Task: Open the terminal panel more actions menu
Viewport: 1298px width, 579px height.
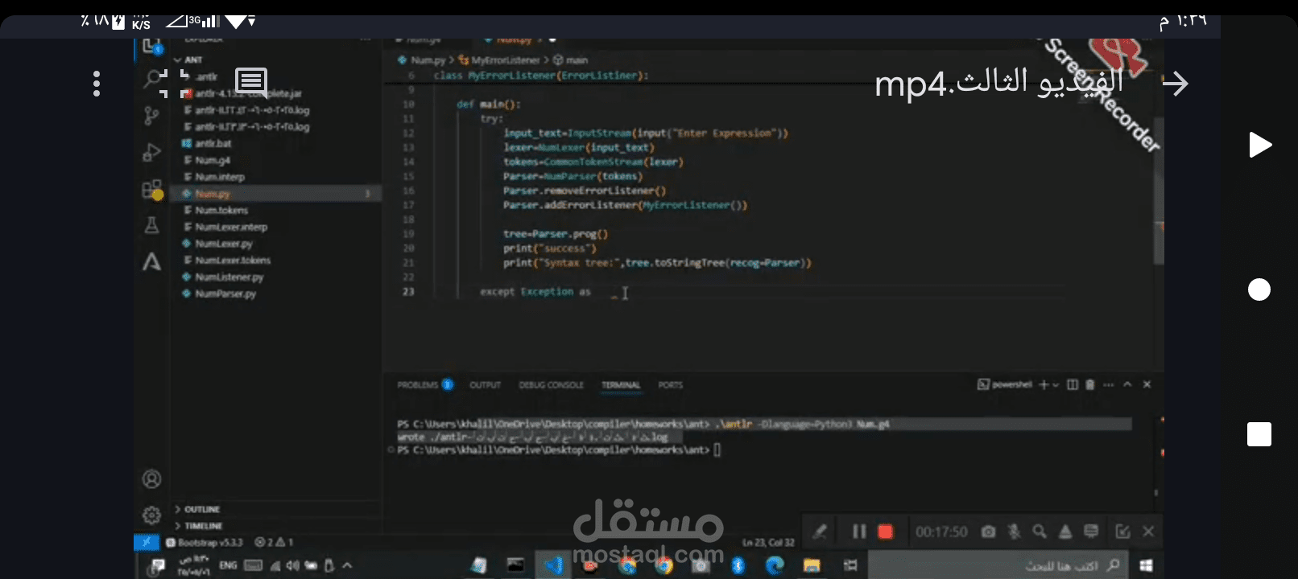Action: pos(1109,385)
